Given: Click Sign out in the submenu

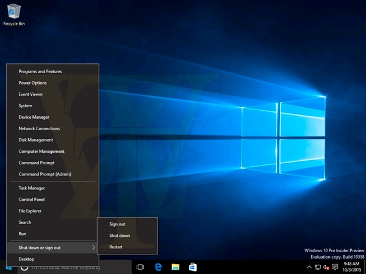Looking at the screenshot, I should pos(117,224).
